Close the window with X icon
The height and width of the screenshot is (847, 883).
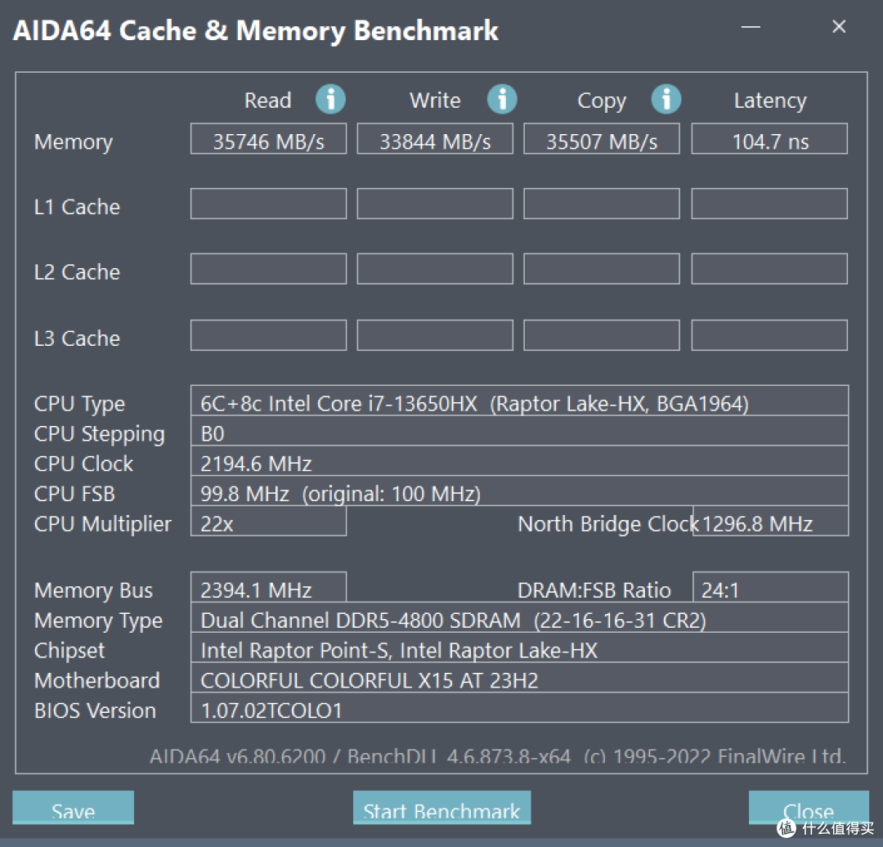tap(839, 26)
